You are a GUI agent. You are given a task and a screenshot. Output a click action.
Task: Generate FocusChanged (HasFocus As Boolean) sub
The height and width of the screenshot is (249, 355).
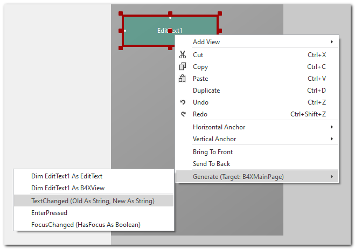(x=86, y=225)
